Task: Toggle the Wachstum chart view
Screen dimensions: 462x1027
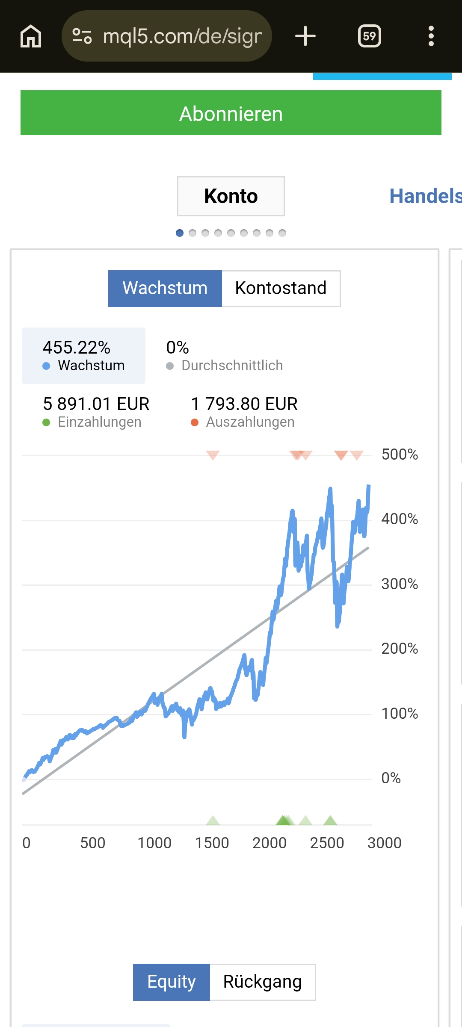Action: 165,288
